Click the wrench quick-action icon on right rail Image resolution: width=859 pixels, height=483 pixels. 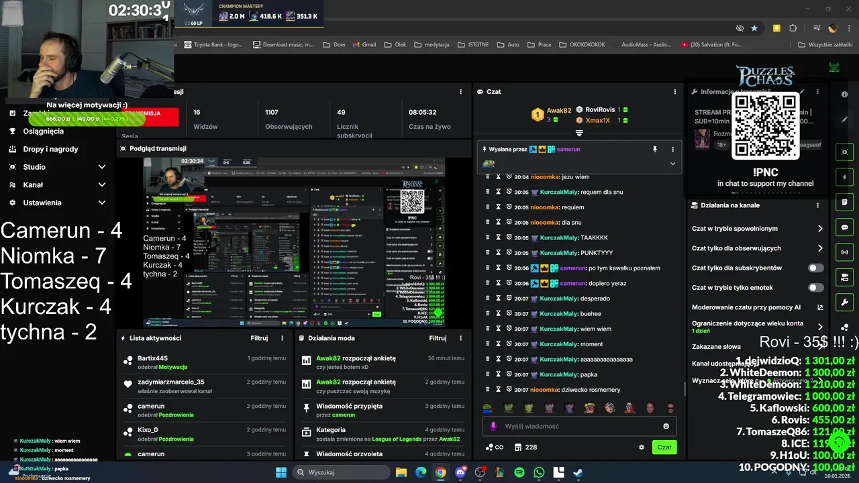click(x=844, y=303)
